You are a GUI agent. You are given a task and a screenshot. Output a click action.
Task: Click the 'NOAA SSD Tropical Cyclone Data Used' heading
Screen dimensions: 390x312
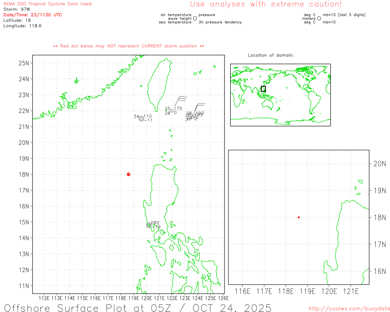tap(48, 4)
